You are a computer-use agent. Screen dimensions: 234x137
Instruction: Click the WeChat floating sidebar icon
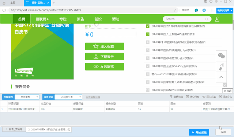(x=221, y=56)
